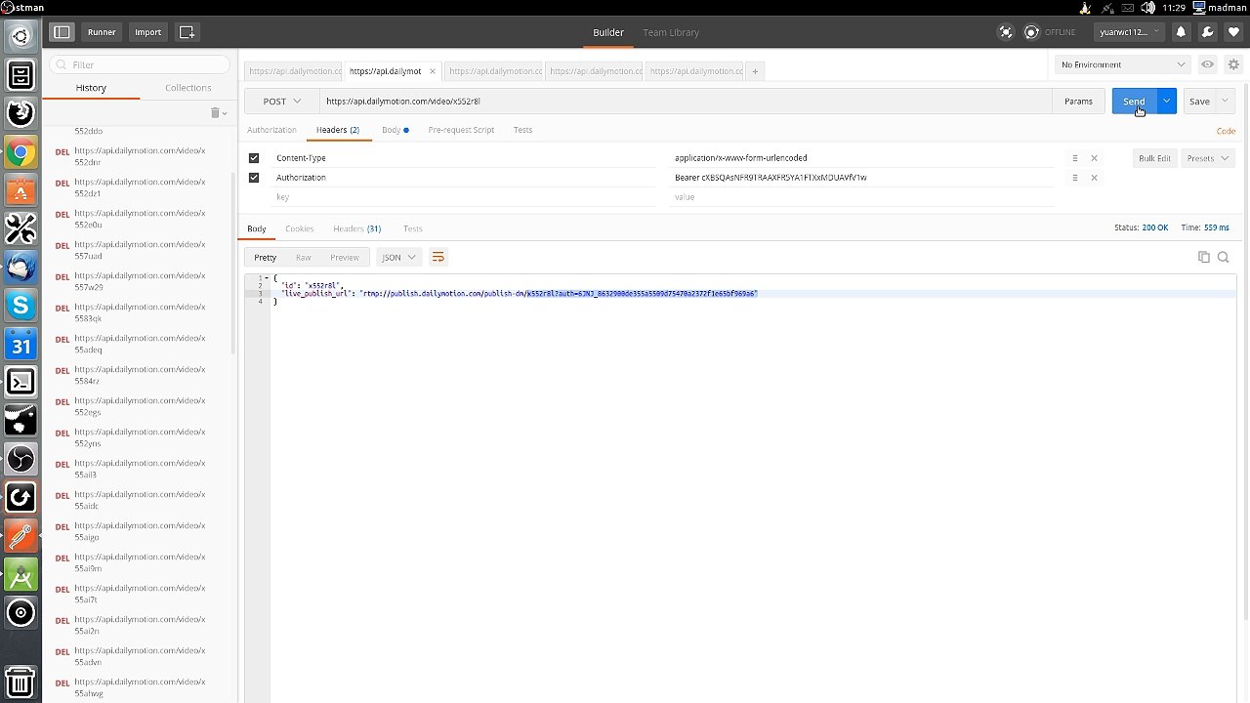Add a new request tab

click(755, 71)
